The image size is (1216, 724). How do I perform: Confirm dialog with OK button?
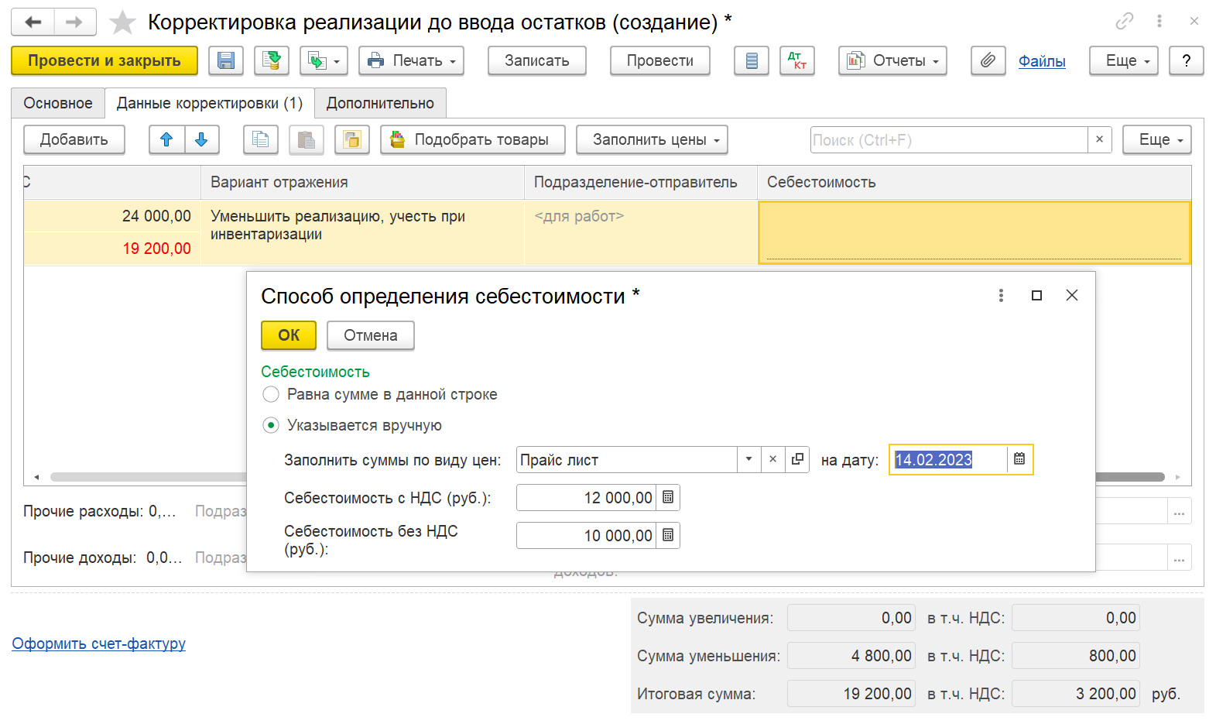pyautogui.click(x=289, y=335)
